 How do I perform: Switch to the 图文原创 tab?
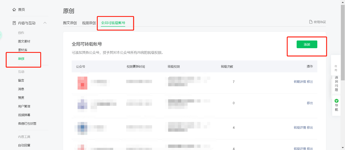pyautogui.click(x=70, y=23)
